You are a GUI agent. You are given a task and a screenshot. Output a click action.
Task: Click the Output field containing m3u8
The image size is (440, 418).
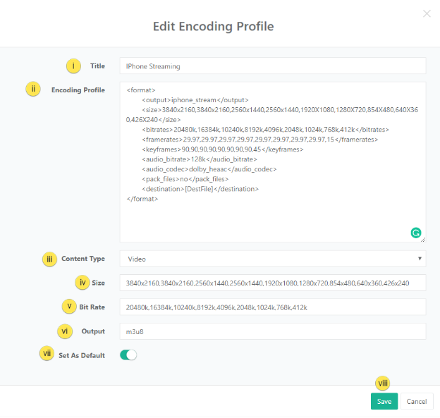click(272, 331)
